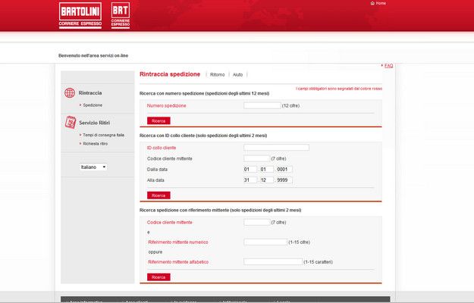The height and width of the screenshot is (303, 474).
Task: Open the Italiano language dropdown
Action: 93,167
